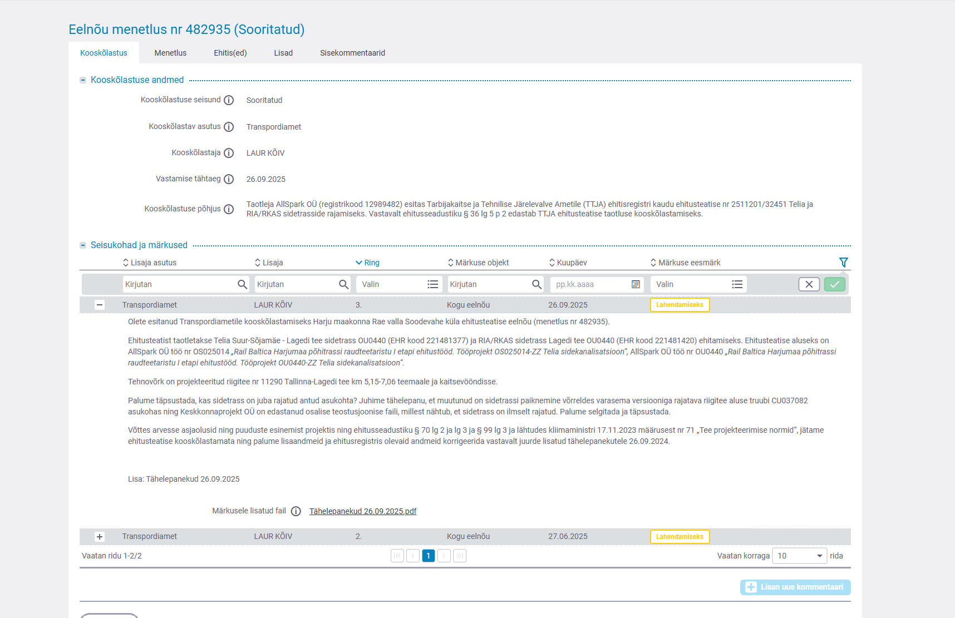Click the Lisaja text filter field
The height and width of the screenshot is (618, 955).
coord(296,284)
